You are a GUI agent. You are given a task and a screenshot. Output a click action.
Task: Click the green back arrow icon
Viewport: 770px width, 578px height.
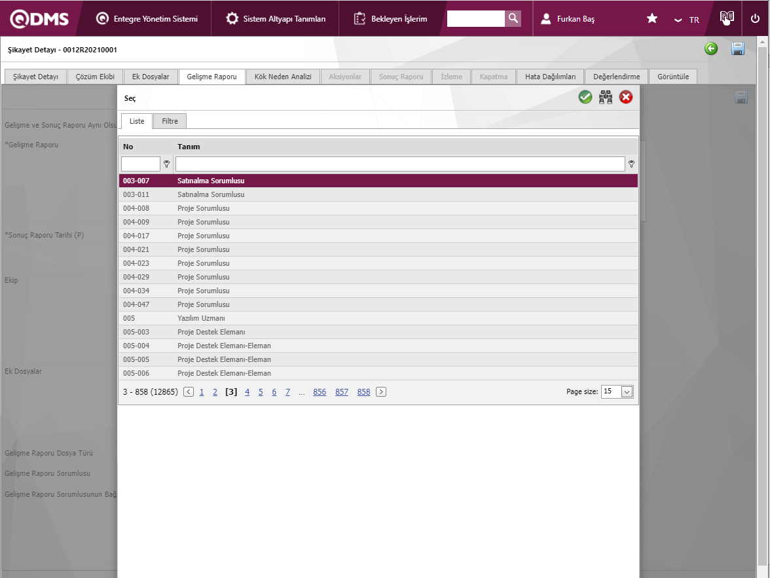(711, 48)
